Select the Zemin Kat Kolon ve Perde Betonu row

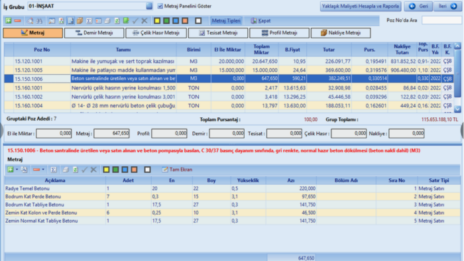point(232,213)
